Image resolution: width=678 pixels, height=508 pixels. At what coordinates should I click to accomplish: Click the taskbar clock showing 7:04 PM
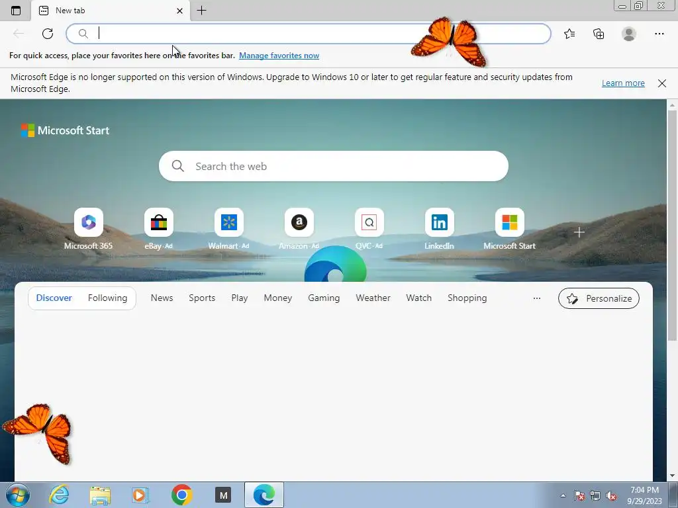click(644, 495)
